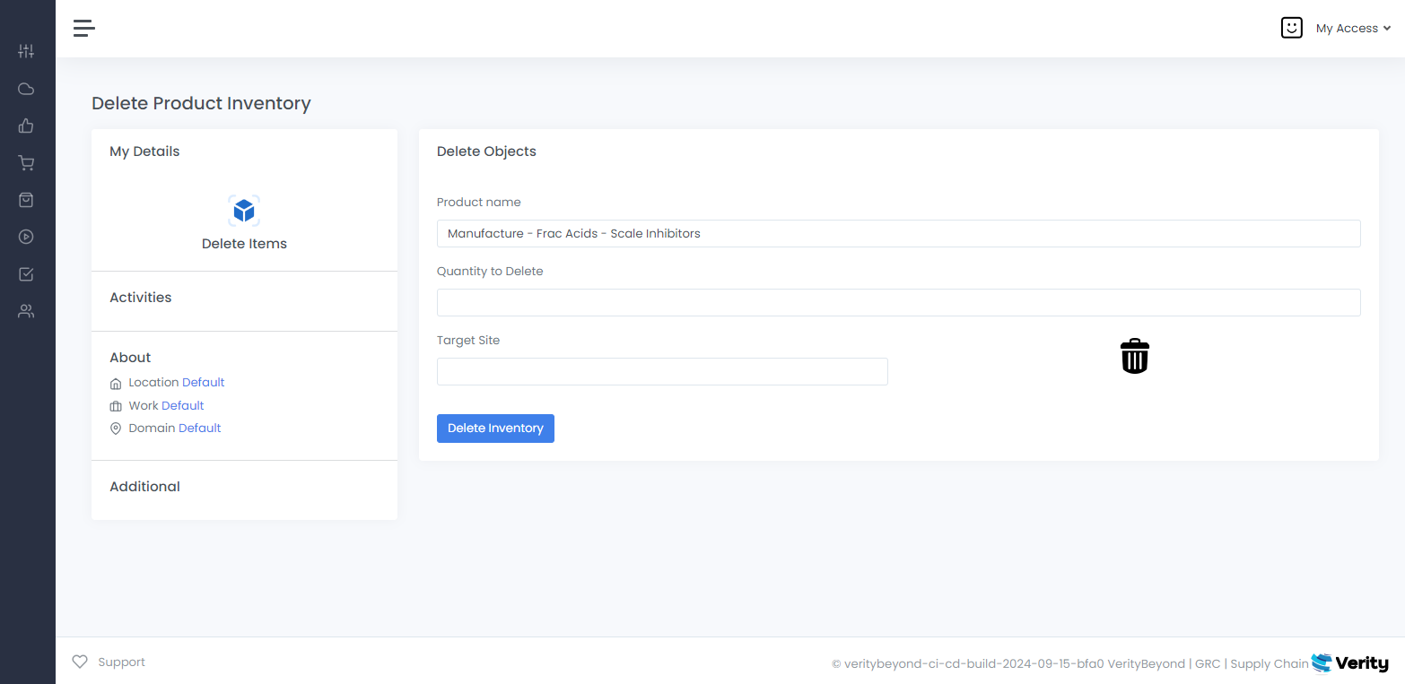The height and width of the screenshot is (684, 1405).
Task: Focus the Quantity to Delete field
Action: pos(898,303)
